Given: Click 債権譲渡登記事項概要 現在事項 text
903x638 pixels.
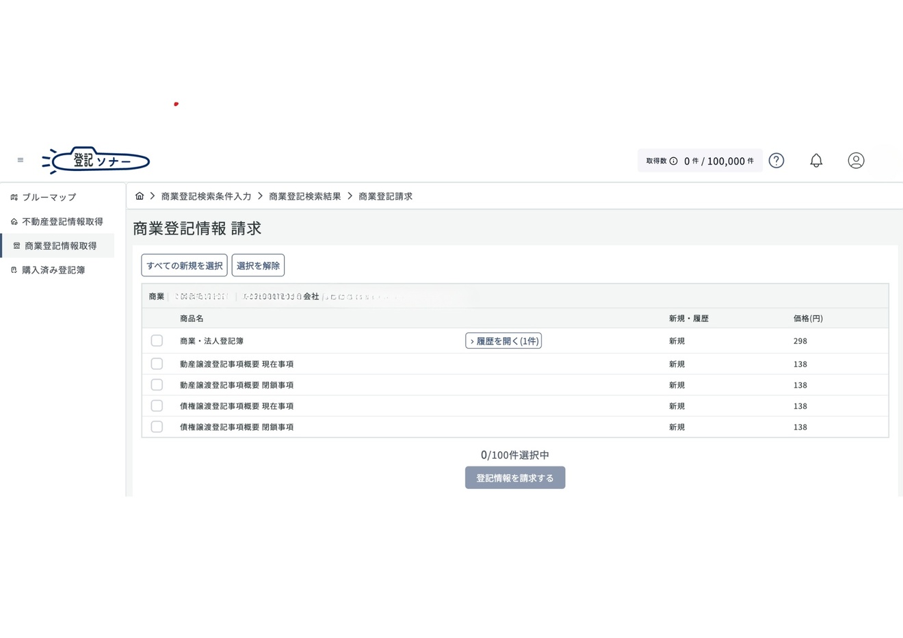Looking at the screenshot, I should pos(237,406).
